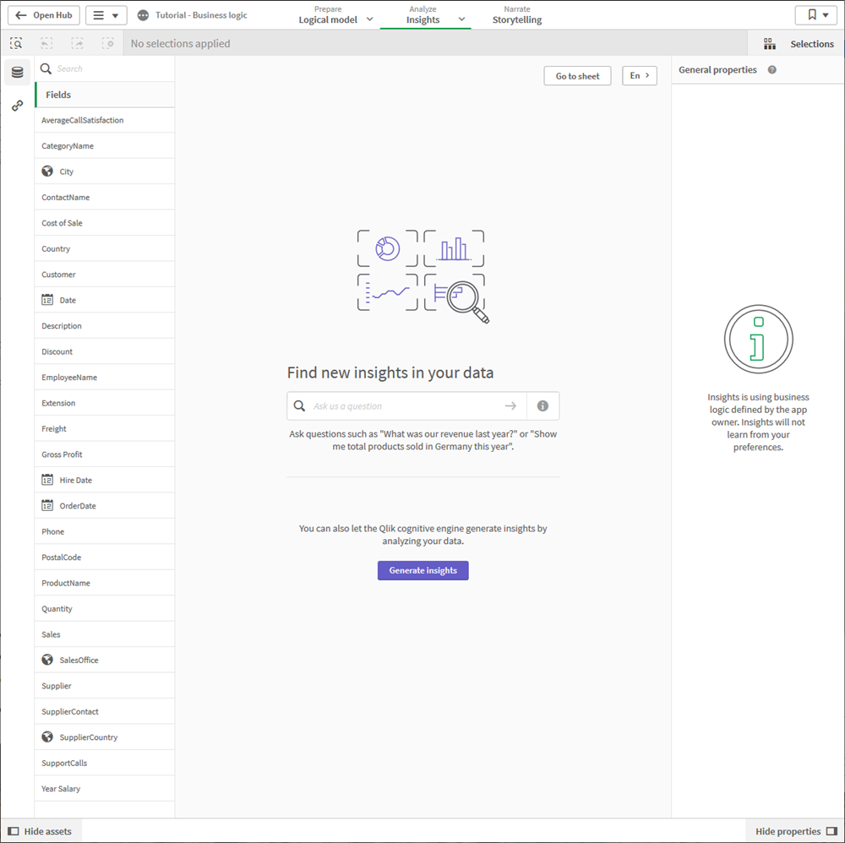Clear all selections with the clear icon

coord(107,42)
